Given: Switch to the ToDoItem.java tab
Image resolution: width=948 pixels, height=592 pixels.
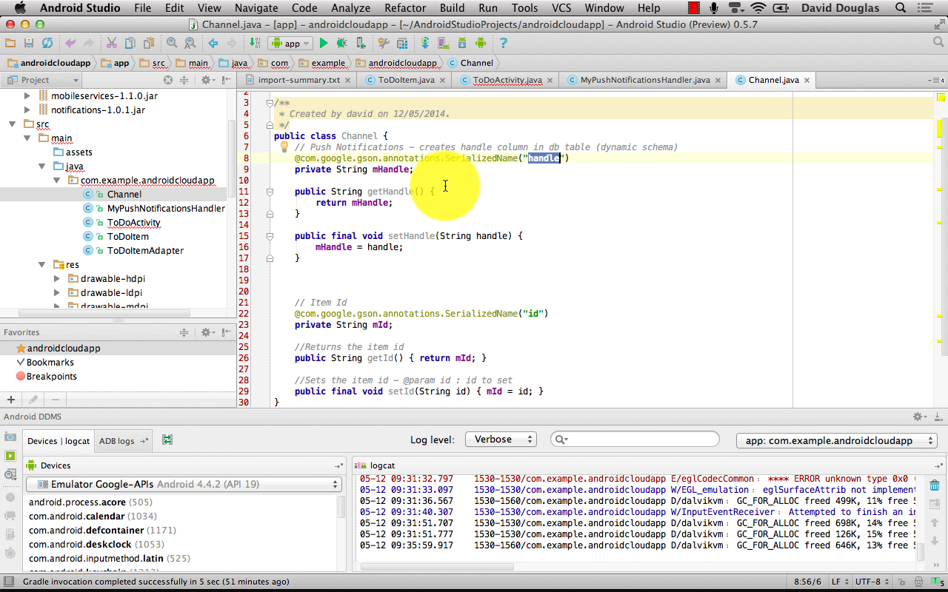Looking at the screenshot, I should (406, 80).
